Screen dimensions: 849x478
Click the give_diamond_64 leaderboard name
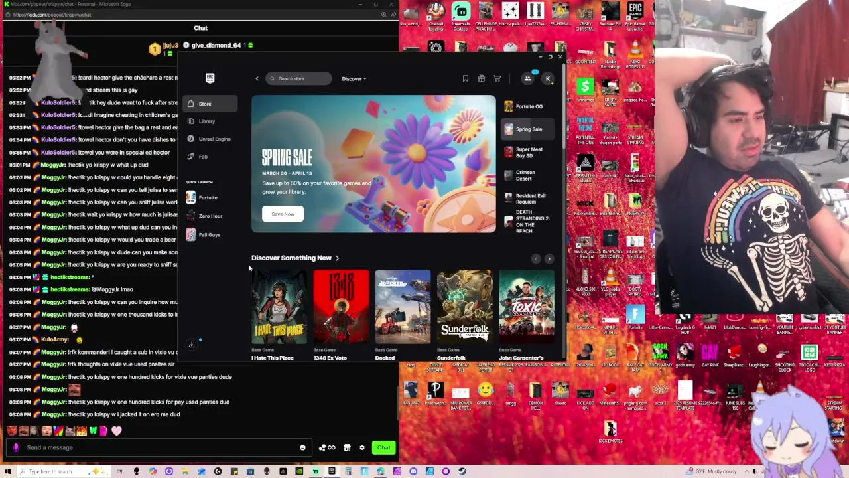[216, 45]
